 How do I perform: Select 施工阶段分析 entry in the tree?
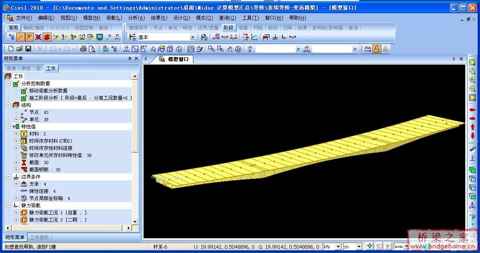pos(80,98)
